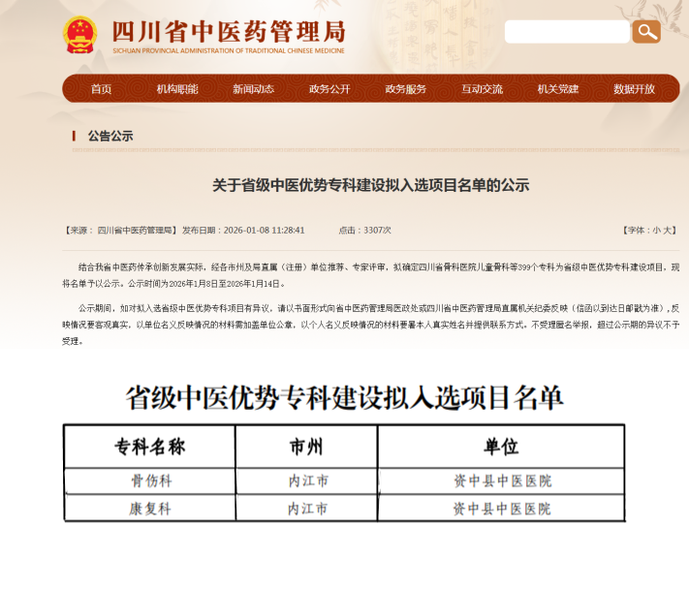Navigate to 互动交流 page
Image resolution: width=689 pixels, height=593 pixels.
[x=482, y=89]
